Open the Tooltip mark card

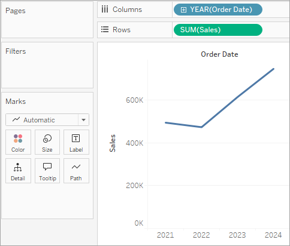coord(47,171)
